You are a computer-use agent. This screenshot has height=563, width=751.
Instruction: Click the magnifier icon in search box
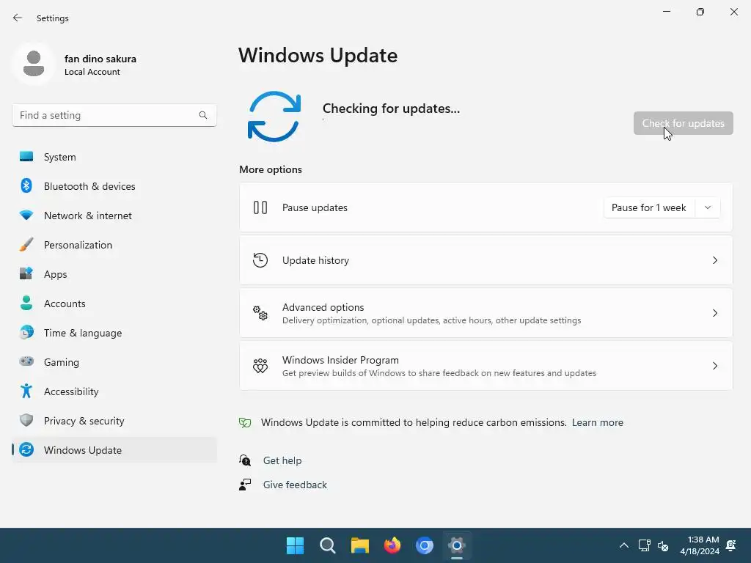click(203, 115)
